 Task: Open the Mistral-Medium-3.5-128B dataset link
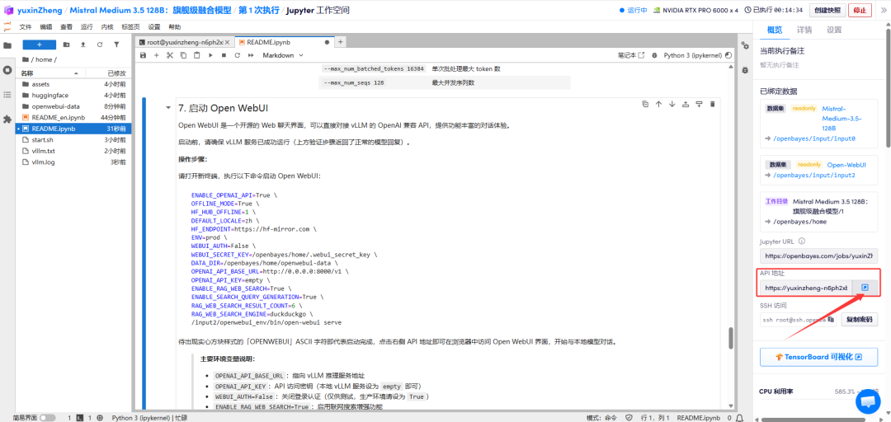click(x=842, y=118)
